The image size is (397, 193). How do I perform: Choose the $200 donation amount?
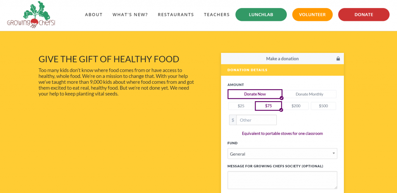click(296, 106)
